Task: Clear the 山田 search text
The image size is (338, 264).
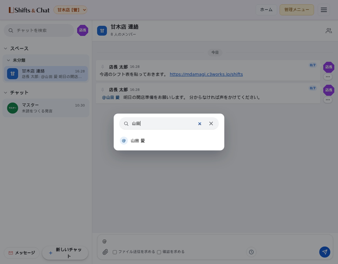Action: point(200,124)
